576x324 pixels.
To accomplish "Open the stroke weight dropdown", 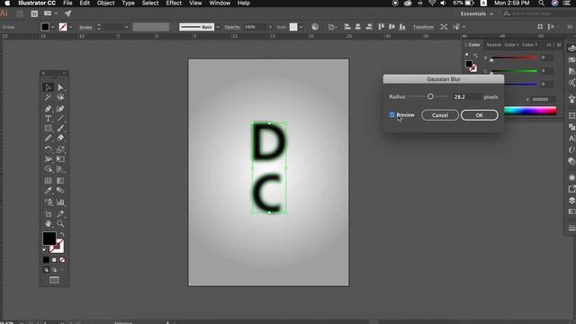I will 126,27.
